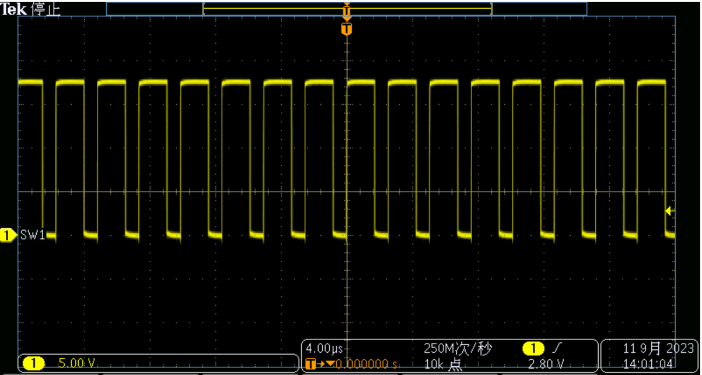Screen dimensions: 702x375
Task: Click the 14:01:04 time readout
Action: tap(648, 364)
